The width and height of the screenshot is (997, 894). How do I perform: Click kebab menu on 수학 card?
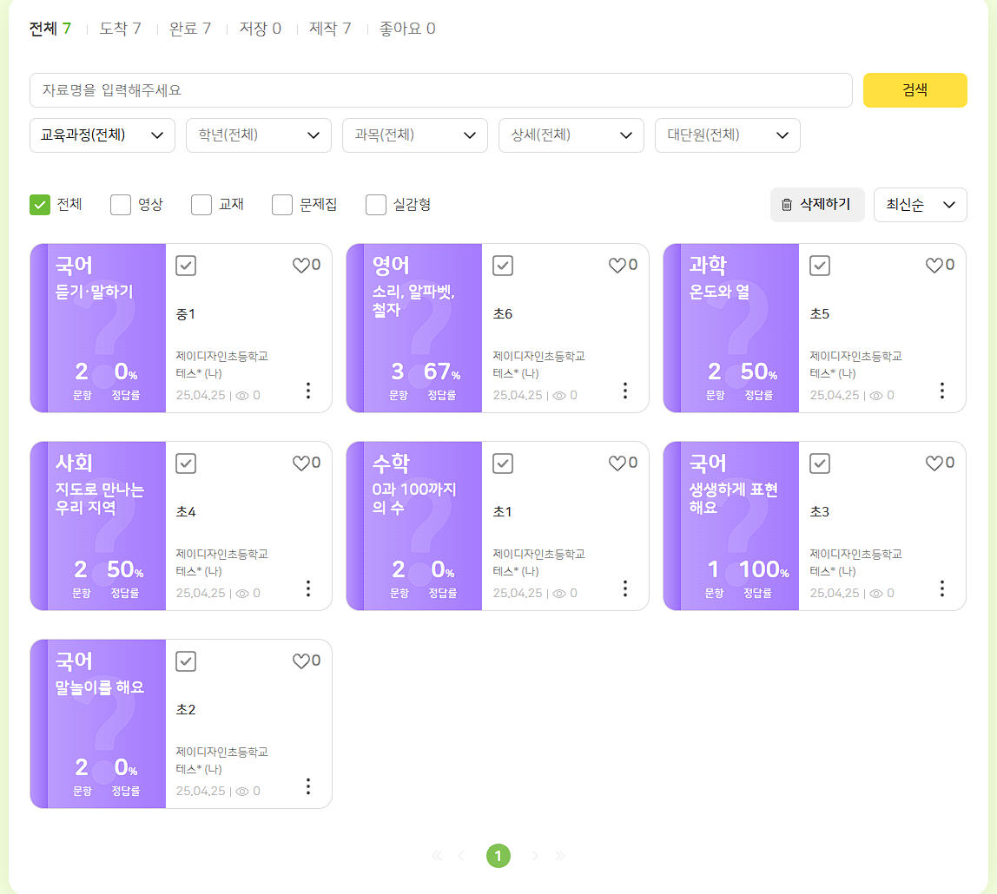pos(624,588)
